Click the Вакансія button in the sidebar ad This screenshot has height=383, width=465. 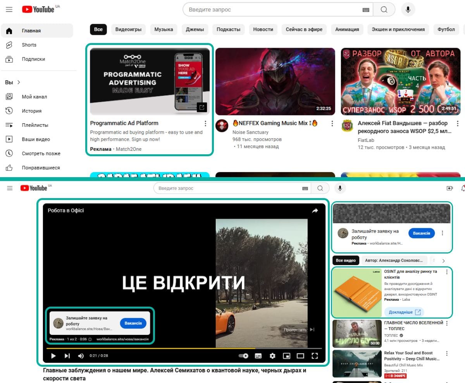pos(422,233)
